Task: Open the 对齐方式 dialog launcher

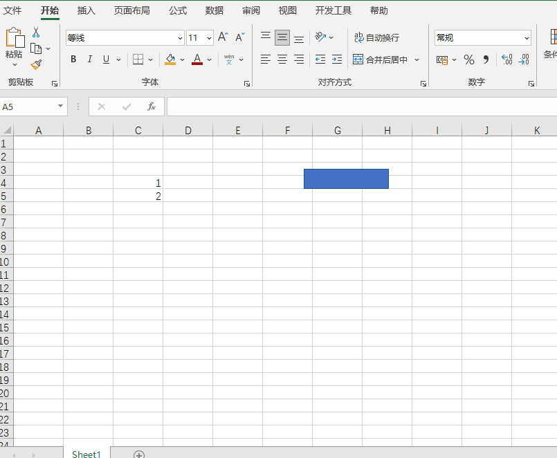Action: [x=423, y=84]
